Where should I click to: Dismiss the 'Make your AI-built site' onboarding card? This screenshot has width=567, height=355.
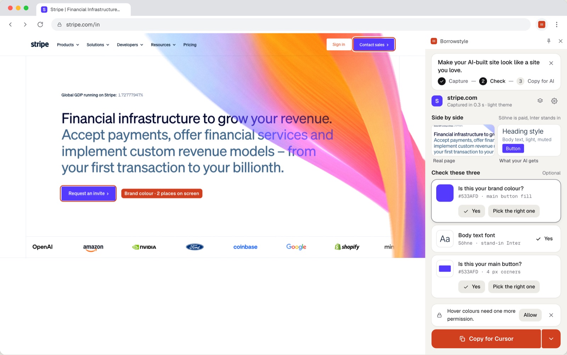tap(551, 63)
